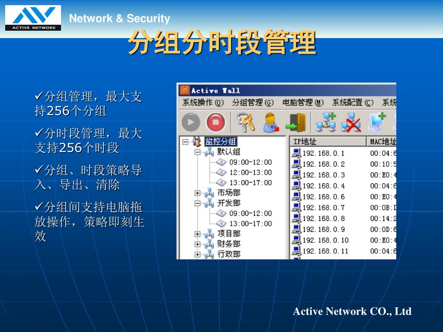Click the computer icon beside 192.168.0.8
443x332 pixels.
[x=296, y=218]
